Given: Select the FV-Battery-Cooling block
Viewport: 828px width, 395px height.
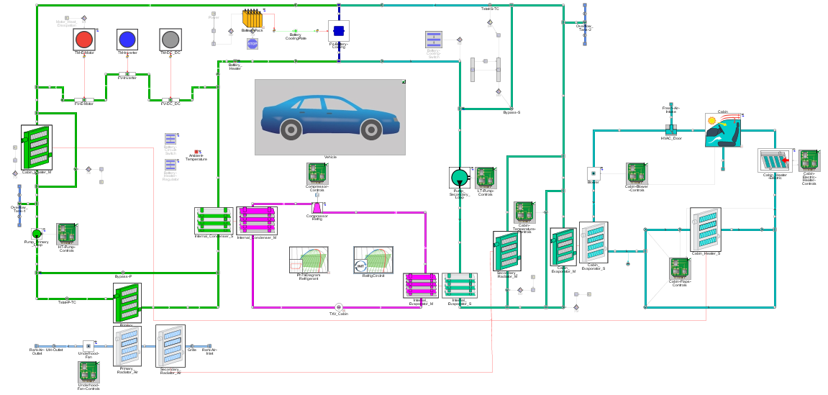Looking at the screenshot, I should [339, 31].
